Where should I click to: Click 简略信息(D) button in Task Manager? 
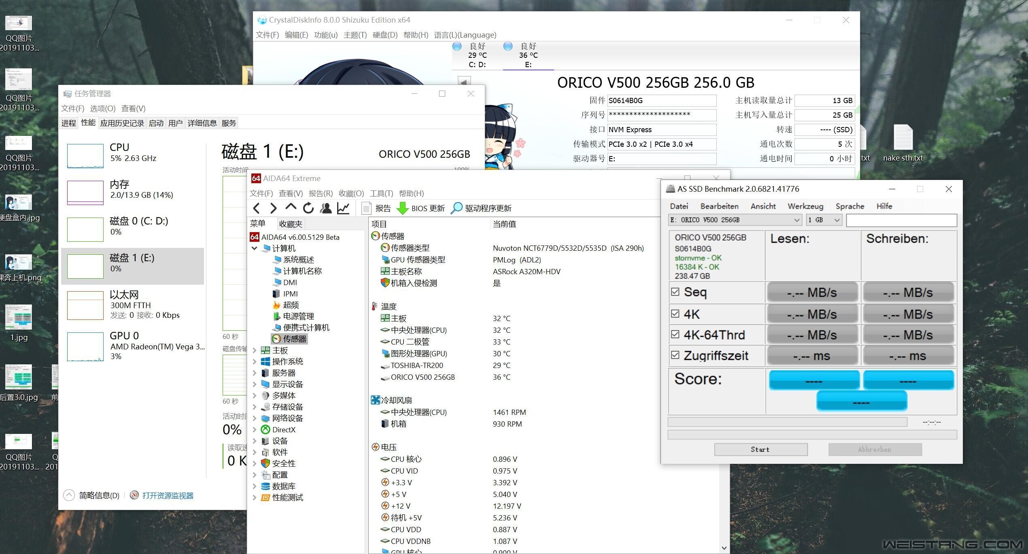point(92,495)
